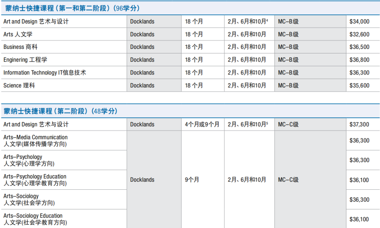Click 'MC–B级' in the Enginering 工程学 row
380x228 pixels.
coord(289,60)
